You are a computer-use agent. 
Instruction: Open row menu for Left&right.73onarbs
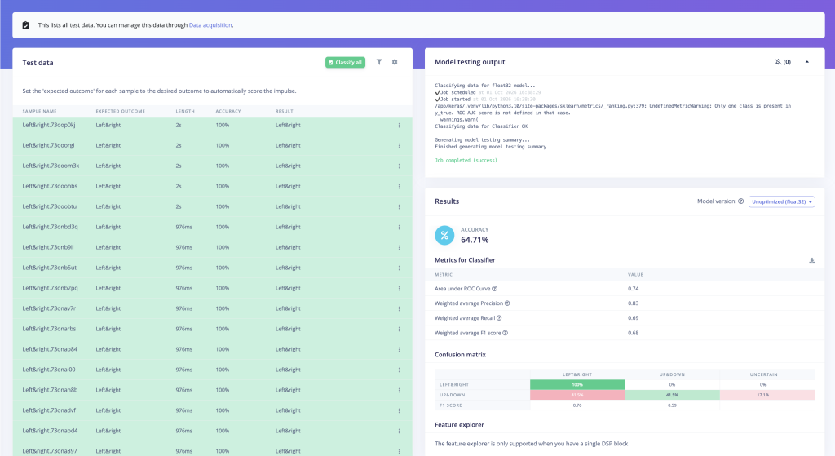pyautogui.click(x=399, y=329)
